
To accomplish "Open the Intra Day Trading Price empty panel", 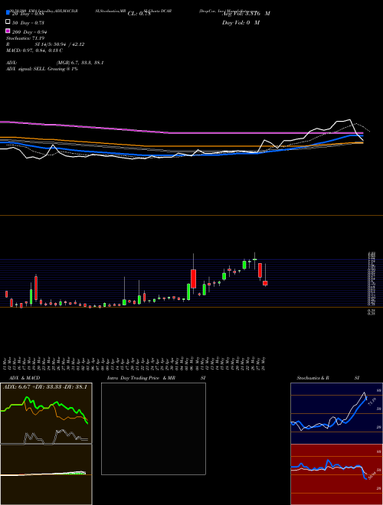I will [153, 428].
